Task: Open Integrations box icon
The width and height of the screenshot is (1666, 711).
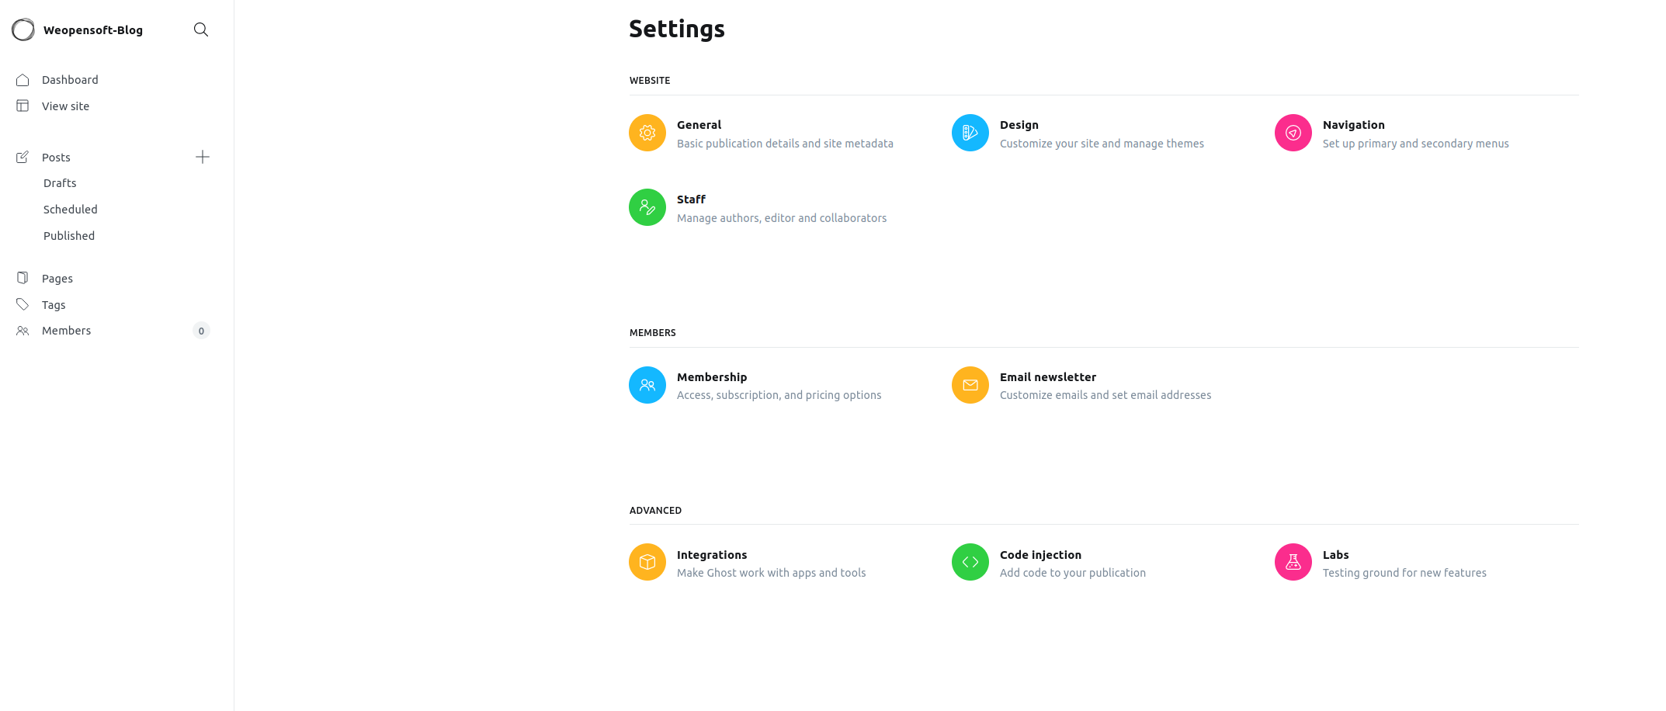Action: coord(647,562)
